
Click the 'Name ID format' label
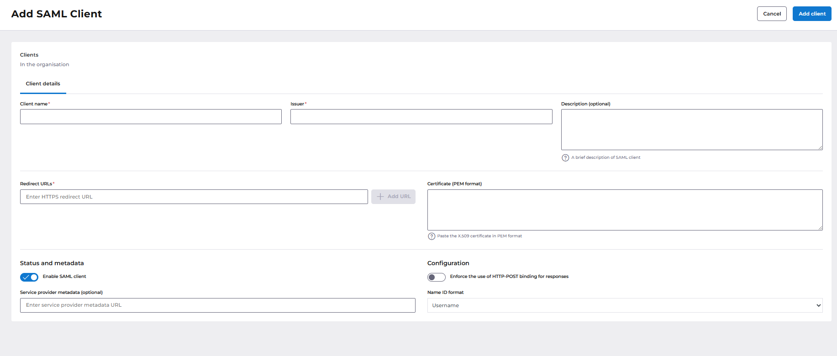click(445, 293)
